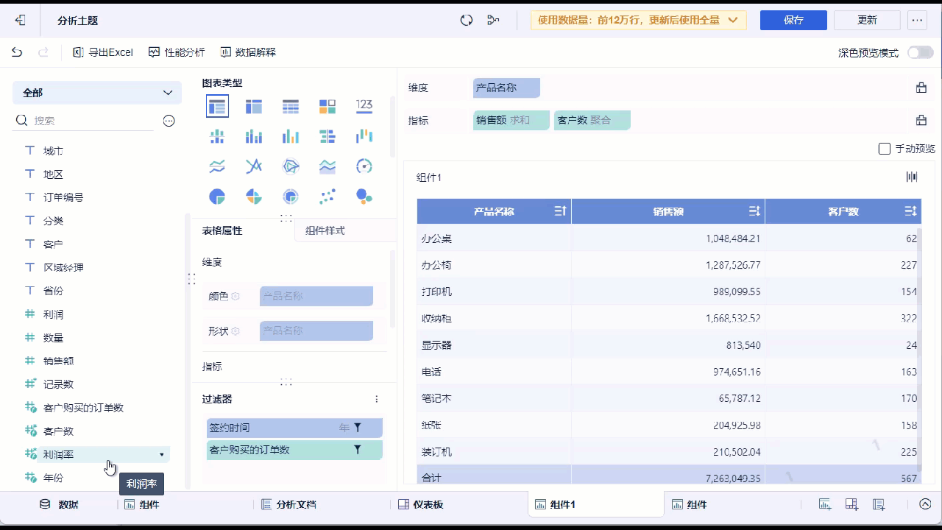Viewport: 942px width, 530px height.
Task: Choose the waterfall chart type icon
Action: pos(364,136)
